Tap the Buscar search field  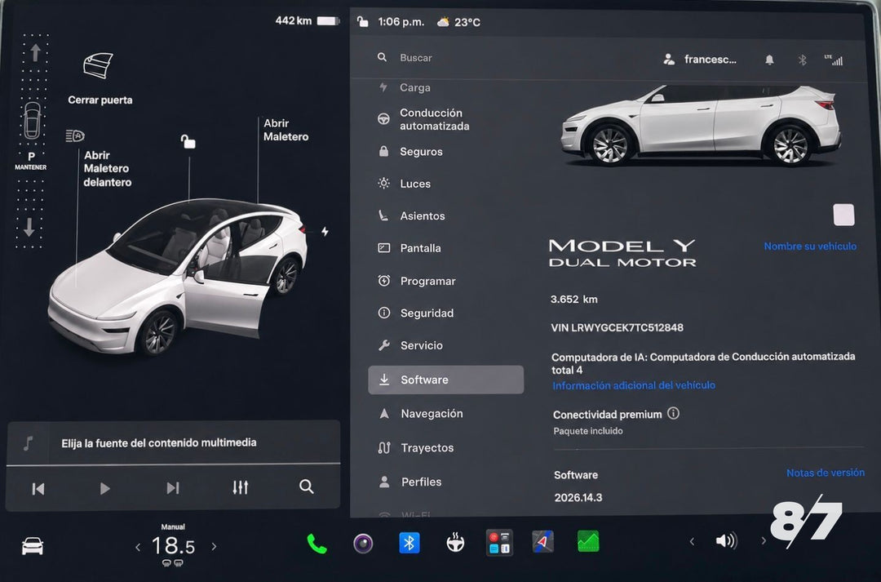tap(416, 58)
